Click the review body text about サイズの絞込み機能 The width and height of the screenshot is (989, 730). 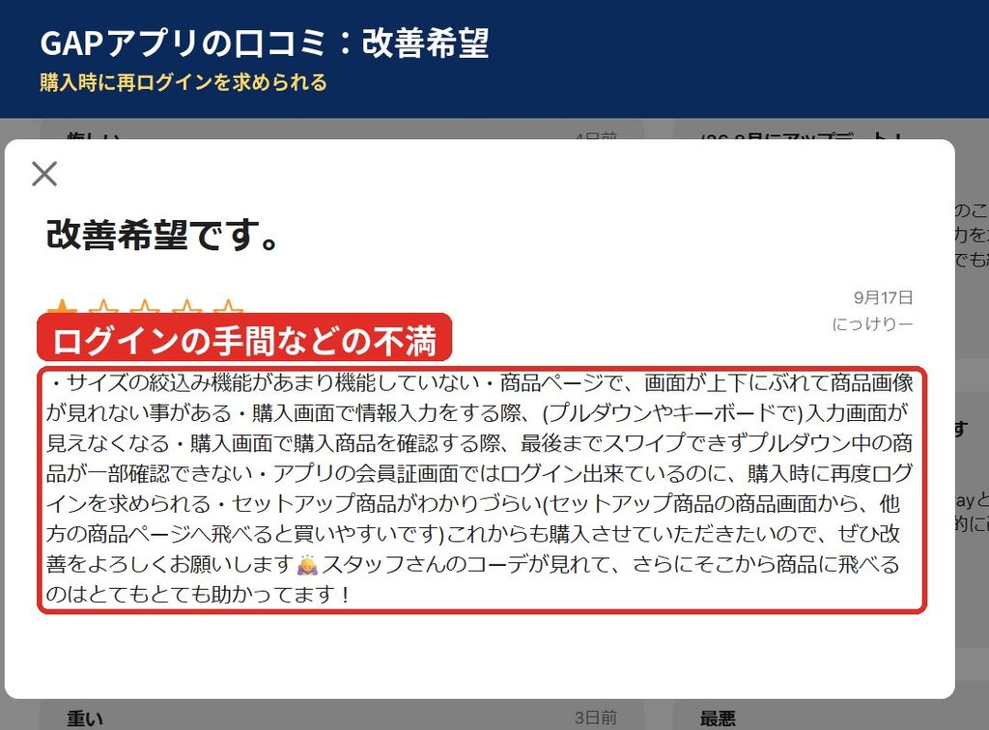tap(481, 490)
